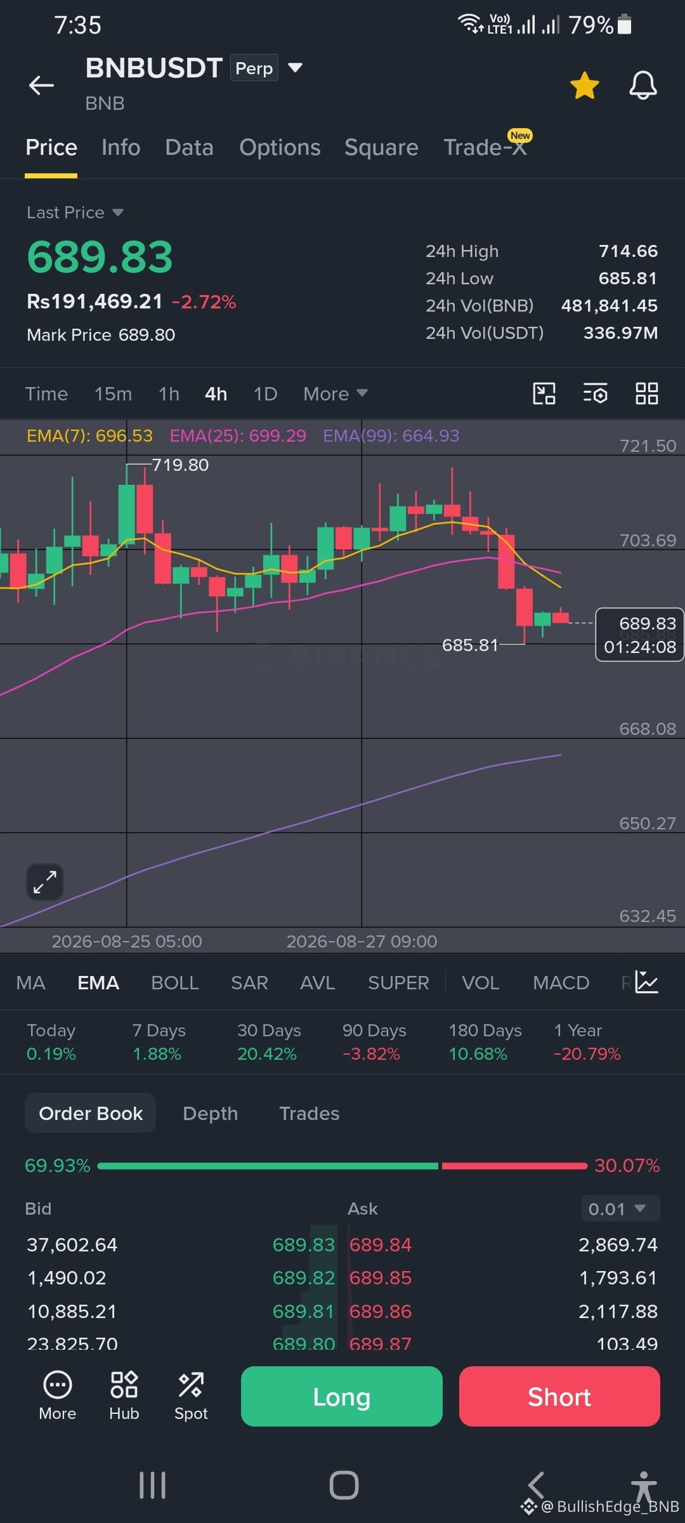Expand chart to fullscreen
This screenshot has height=1523, width=685.
(x=45, y=882)
